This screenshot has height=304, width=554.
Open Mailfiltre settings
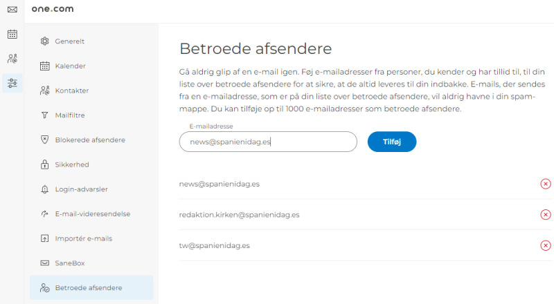point(70,115)
